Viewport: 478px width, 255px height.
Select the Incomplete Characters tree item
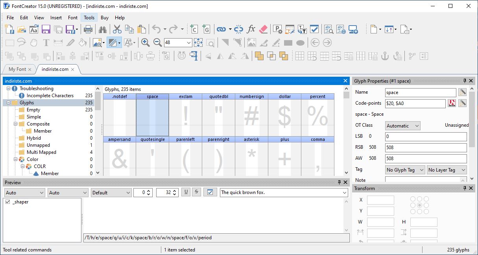click(x=50, y=96)
